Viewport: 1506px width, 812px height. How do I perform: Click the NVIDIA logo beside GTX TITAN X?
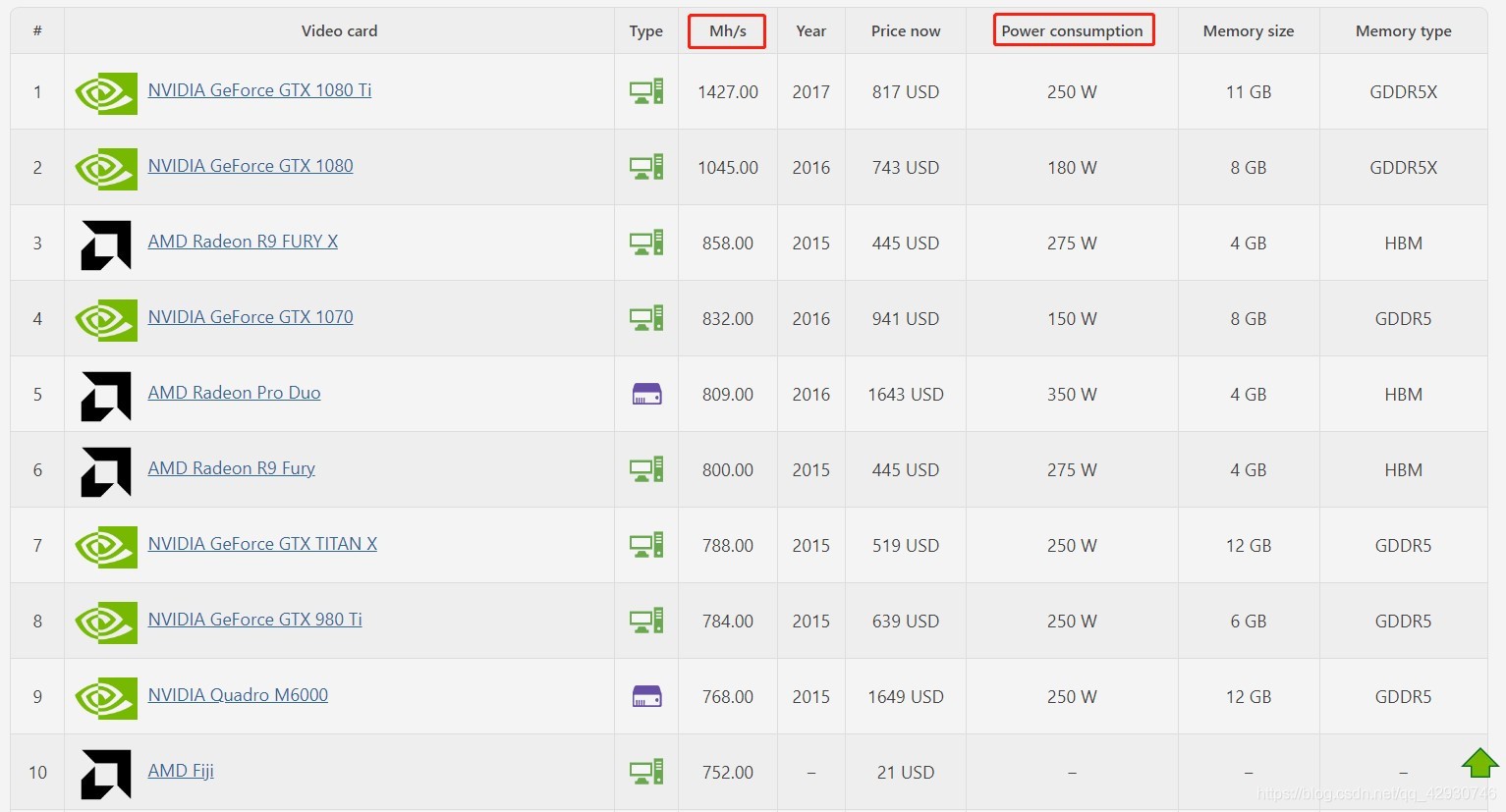(106, 548)
